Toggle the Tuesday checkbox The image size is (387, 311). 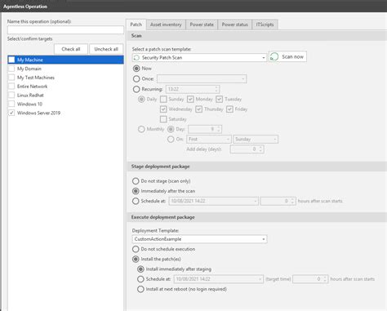pos(220,99)
